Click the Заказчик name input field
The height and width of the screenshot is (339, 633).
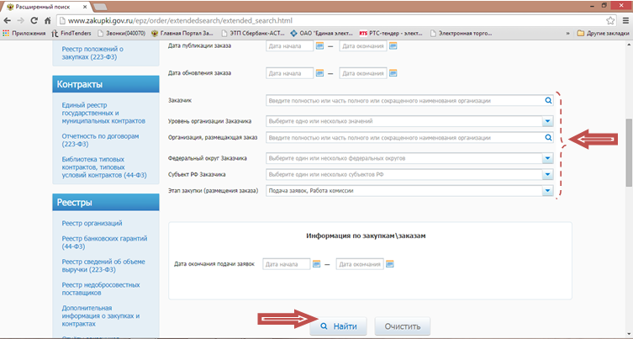pyautogui.click(x=404, y=101)
